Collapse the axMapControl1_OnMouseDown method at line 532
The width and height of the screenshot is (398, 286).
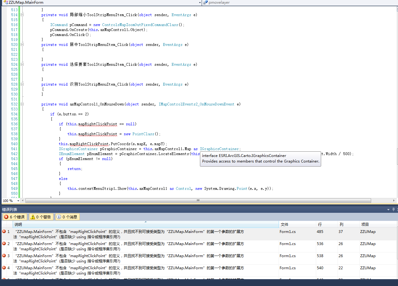click(22, 104)
